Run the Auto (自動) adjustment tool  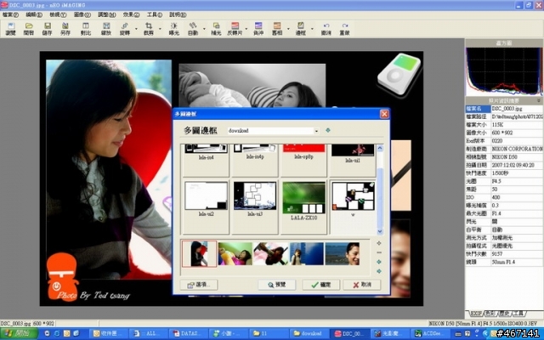[x=193, y=29]
